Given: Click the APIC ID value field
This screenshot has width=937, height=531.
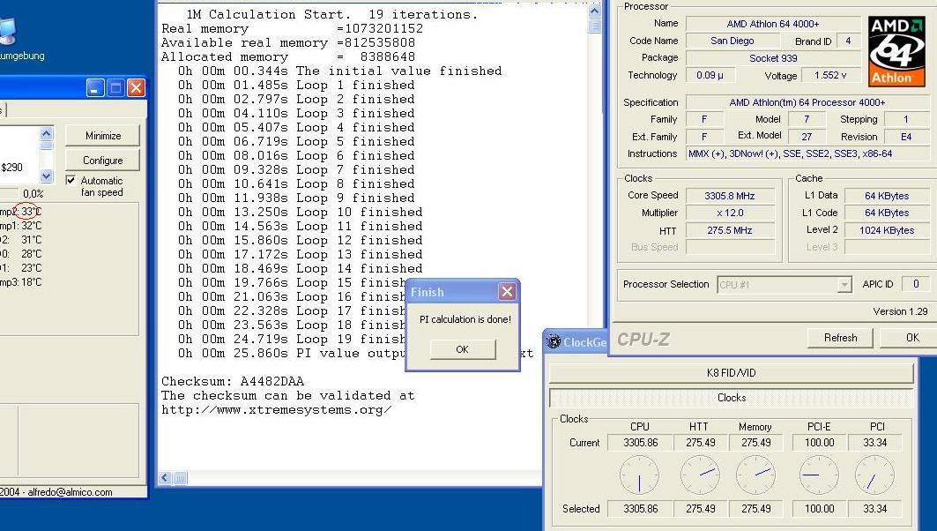Looking at the screenshot, I should (915, 285).
